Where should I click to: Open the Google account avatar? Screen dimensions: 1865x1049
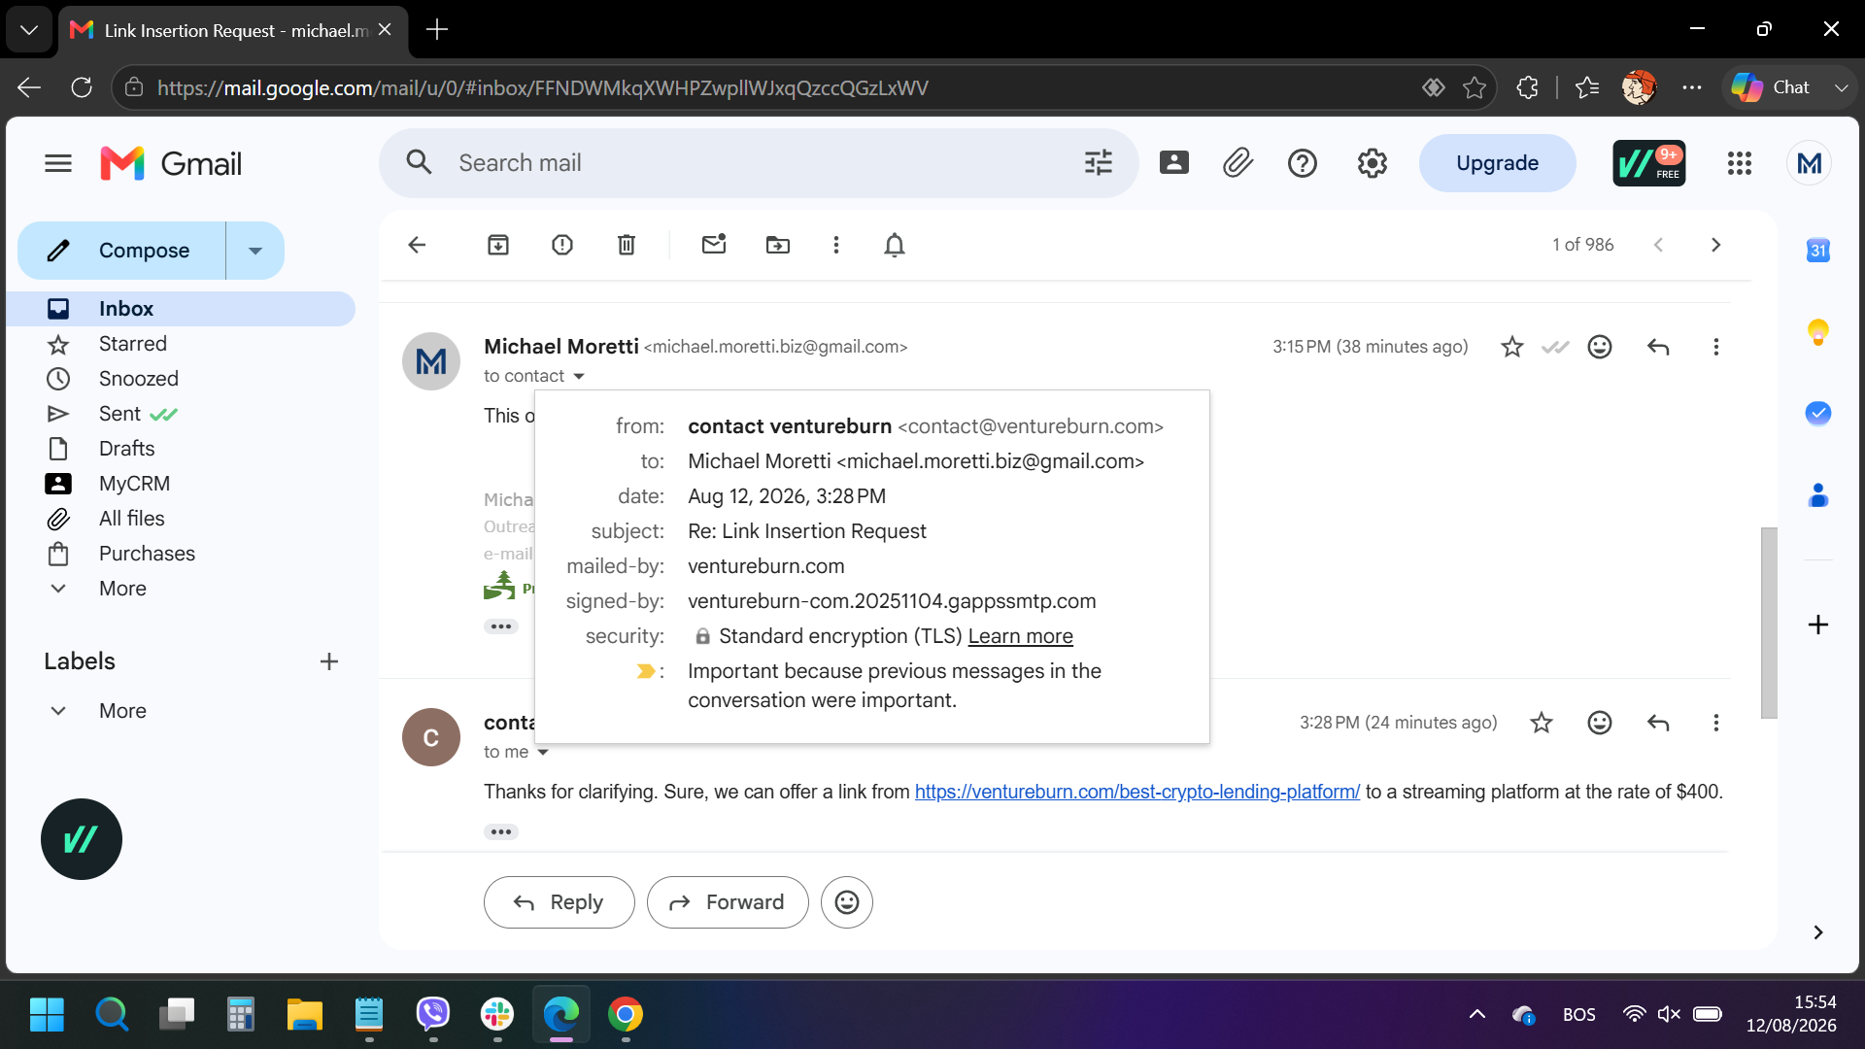click(1809, 163)
